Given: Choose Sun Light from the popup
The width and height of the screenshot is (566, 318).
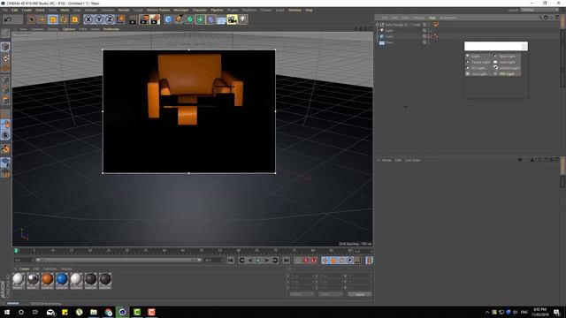Looking at the screenshot, I should pyautogui.click(x=479, y=74).
